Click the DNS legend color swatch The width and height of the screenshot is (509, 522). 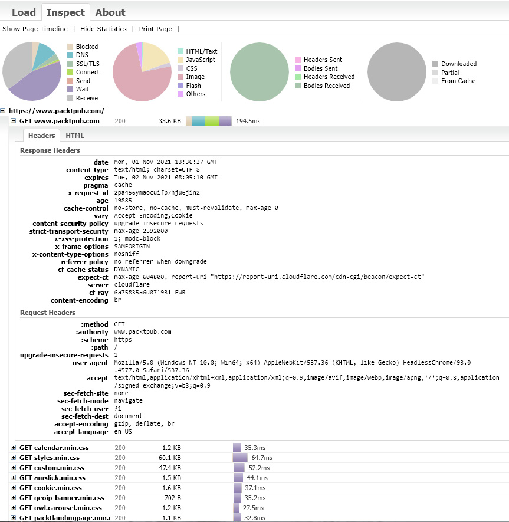click(70, 55)
